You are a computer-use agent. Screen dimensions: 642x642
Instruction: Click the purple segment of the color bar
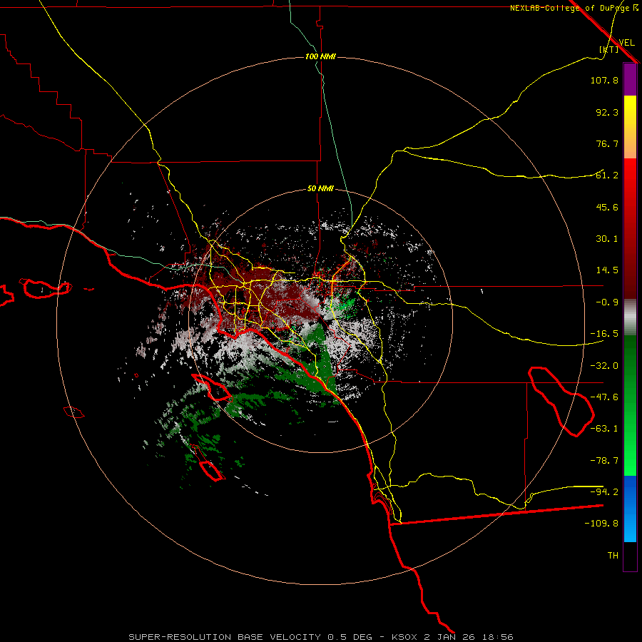tap(630, 79)
